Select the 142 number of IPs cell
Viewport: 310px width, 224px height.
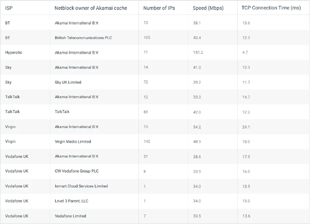(x=147, y=142)
